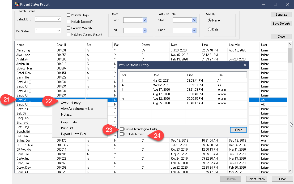Image resolution: width=294 pixels, height=184 pixels.
Task: Click the patient list scrollbar thumb
Action: [289, 55]
